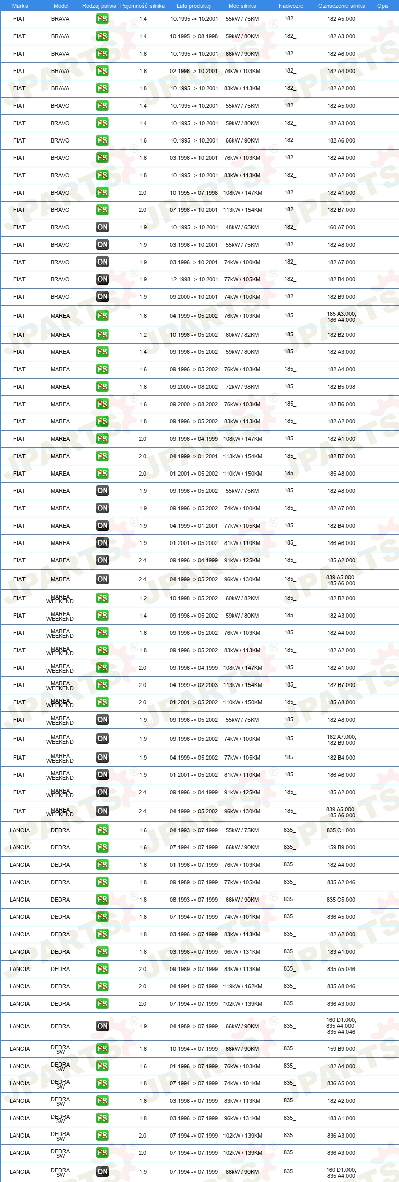399x1182 pixels.
Task: Click diesel ON icon in DEDRA SW 1.9 row
Action: pyautogui.click(x=103, y=1172)
